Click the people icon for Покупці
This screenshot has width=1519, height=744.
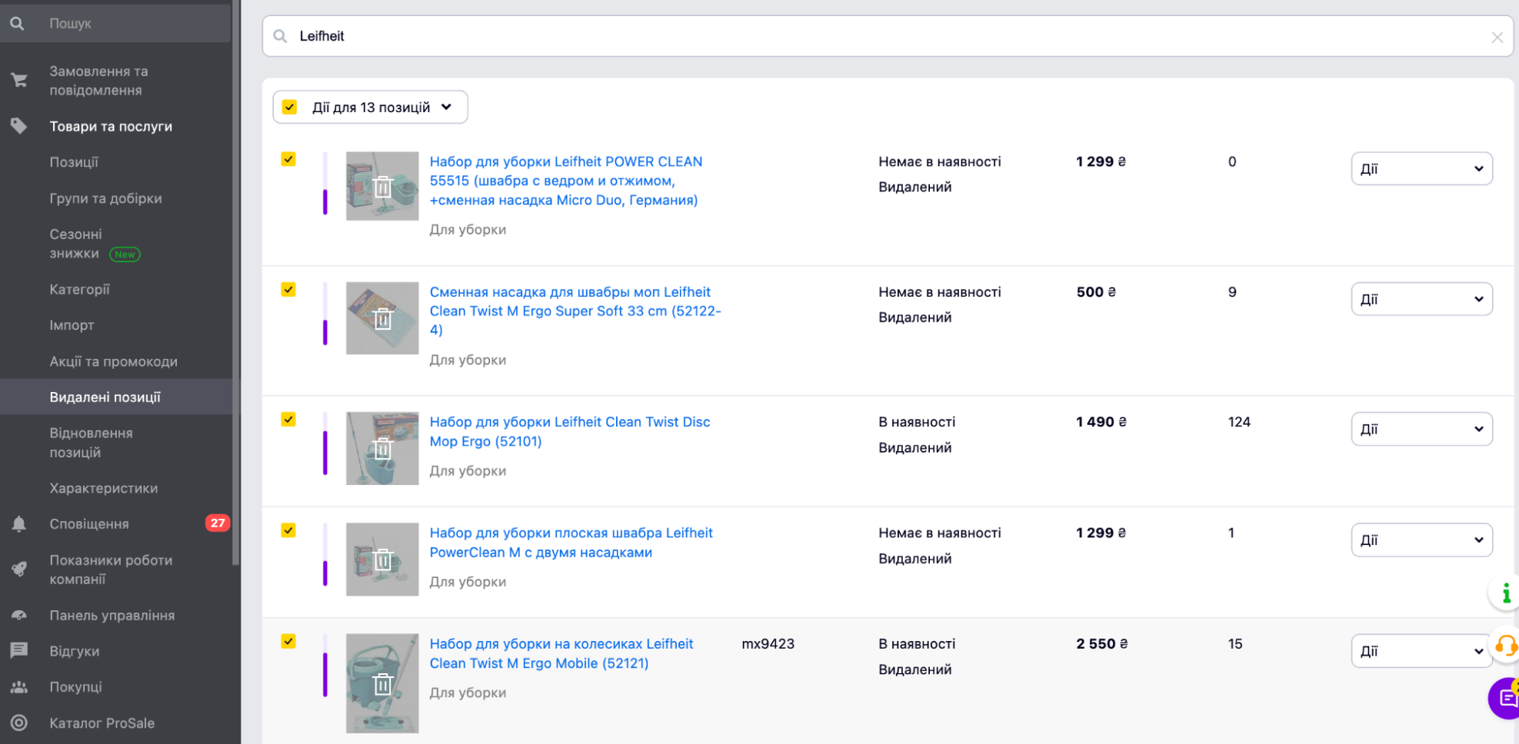19,687
